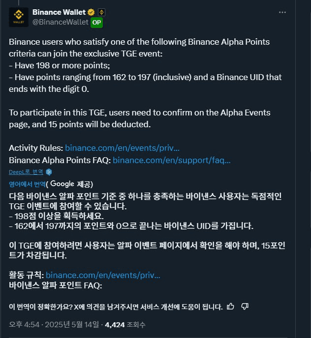Click the Binance affiliate badge icon
311x338 pixels.
click(x=101, y=12)
